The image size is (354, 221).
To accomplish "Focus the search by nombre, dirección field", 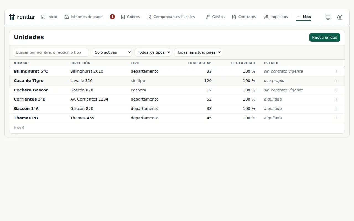I will pyautogui.click(x=51, y=52).
